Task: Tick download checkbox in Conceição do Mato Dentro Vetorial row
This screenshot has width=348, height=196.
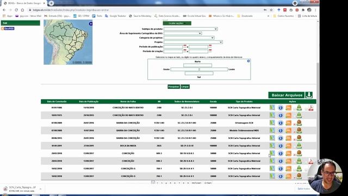Action: [x=295, y=117]
